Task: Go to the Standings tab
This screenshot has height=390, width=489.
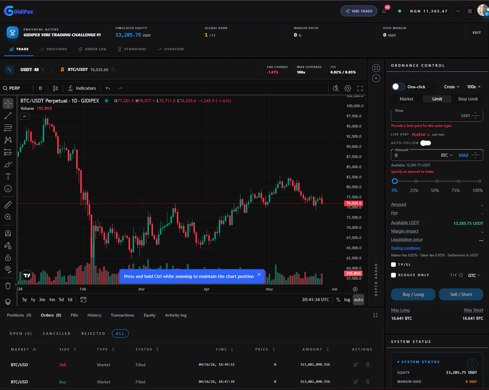Action: click(x=132, y=49)
